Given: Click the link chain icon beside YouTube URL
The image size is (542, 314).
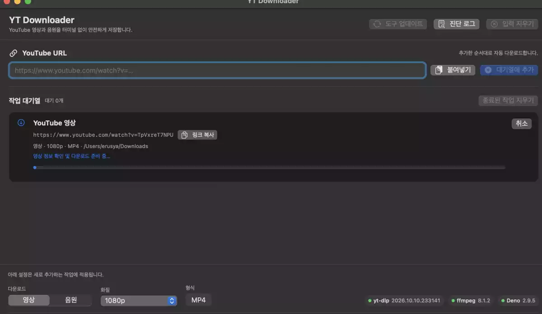Looking at the screenshot, I should [x=14, y=53].
